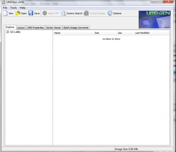Sort by the Lba column header
This screenshot has width=176, height=152.
pyautogui.click(x=125, y=33)
